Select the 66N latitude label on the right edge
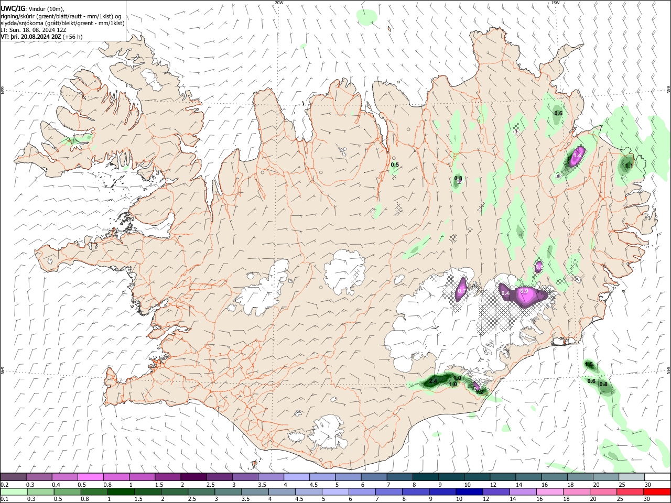The width and height of the screenshot is (671, 503). point(668,90)
